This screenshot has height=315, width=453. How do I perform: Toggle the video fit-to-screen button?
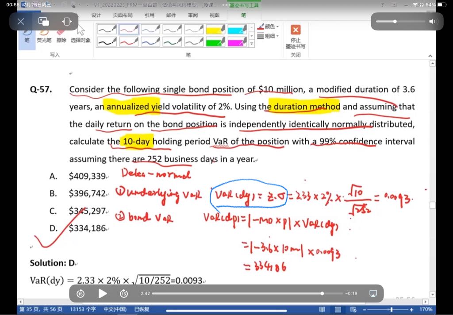(66, 21)
